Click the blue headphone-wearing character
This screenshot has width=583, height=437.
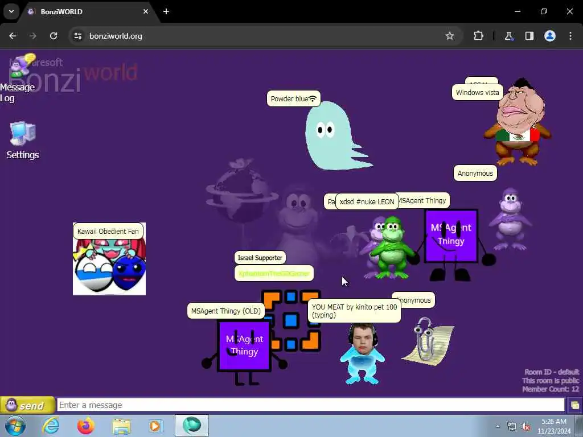click(362, 354)
